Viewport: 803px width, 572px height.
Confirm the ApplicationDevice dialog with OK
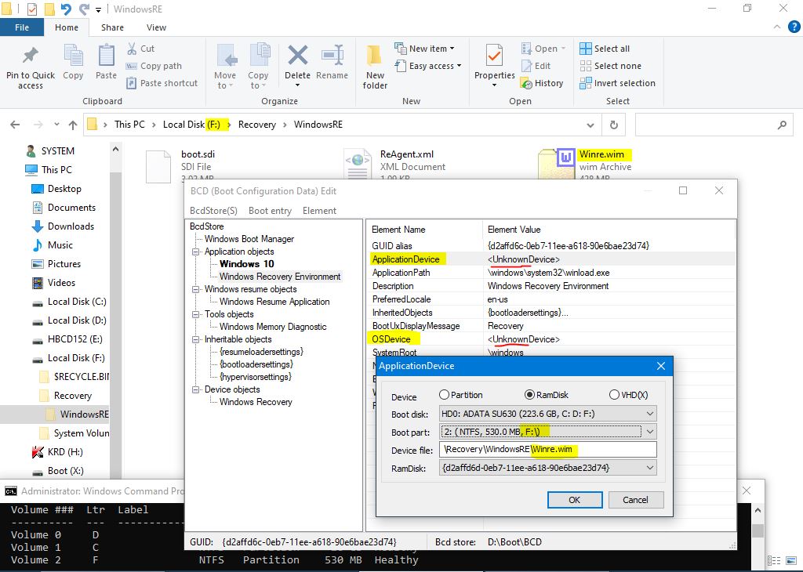574,500
